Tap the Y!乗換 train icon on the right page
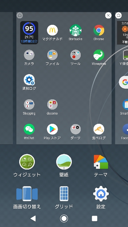The image size is (128, 227). 126,55
